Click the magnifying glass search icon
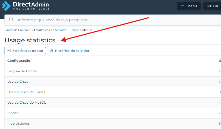Viewport: 221px width, 129px height. pyautogui.click(x=11, y=20)
